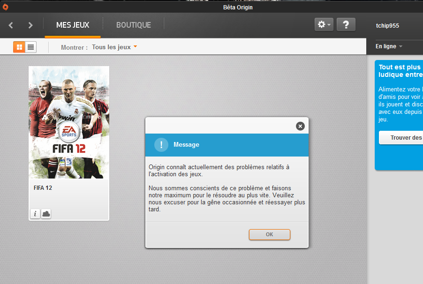Open the help question mark button

346,25
